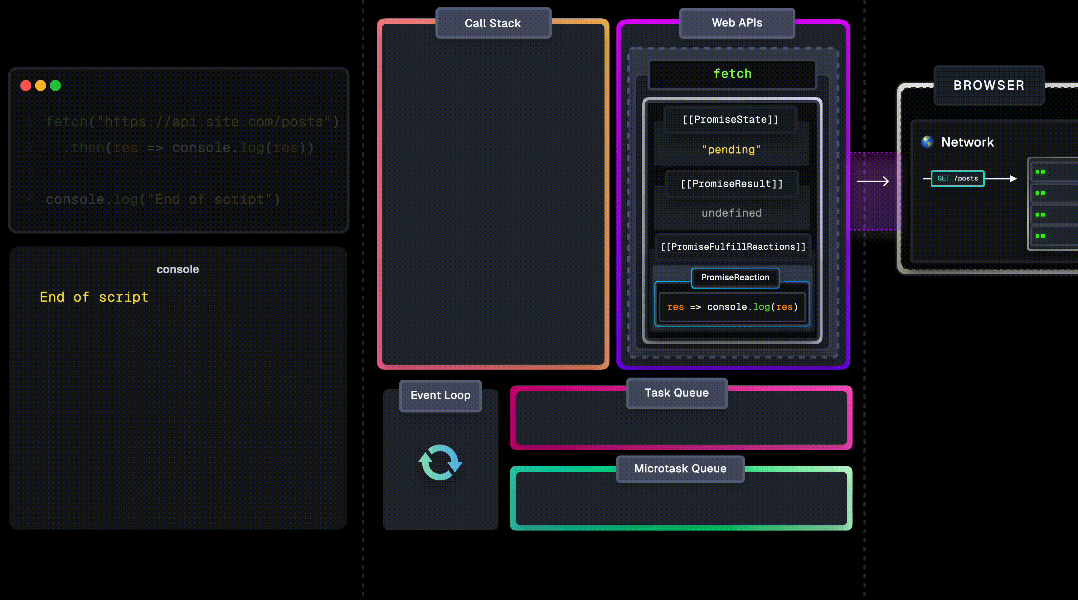Click the arrow between Web APIs and Browser

coord(872,181)
